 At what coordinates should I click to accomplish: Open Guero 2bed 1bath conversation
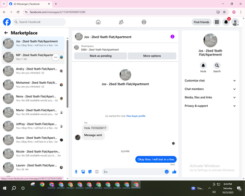tap(33, 140)
